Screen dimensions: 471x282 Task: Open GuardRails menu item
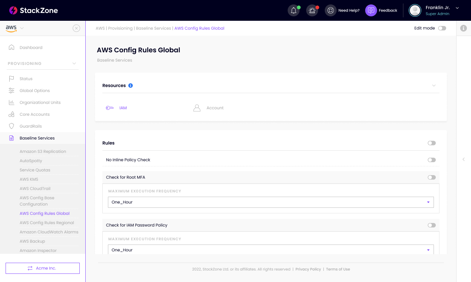[31, 126]
